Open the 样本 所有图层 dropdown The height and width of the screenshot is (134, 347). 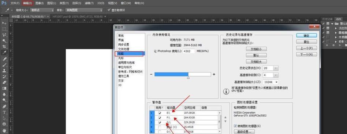(84, 10)
